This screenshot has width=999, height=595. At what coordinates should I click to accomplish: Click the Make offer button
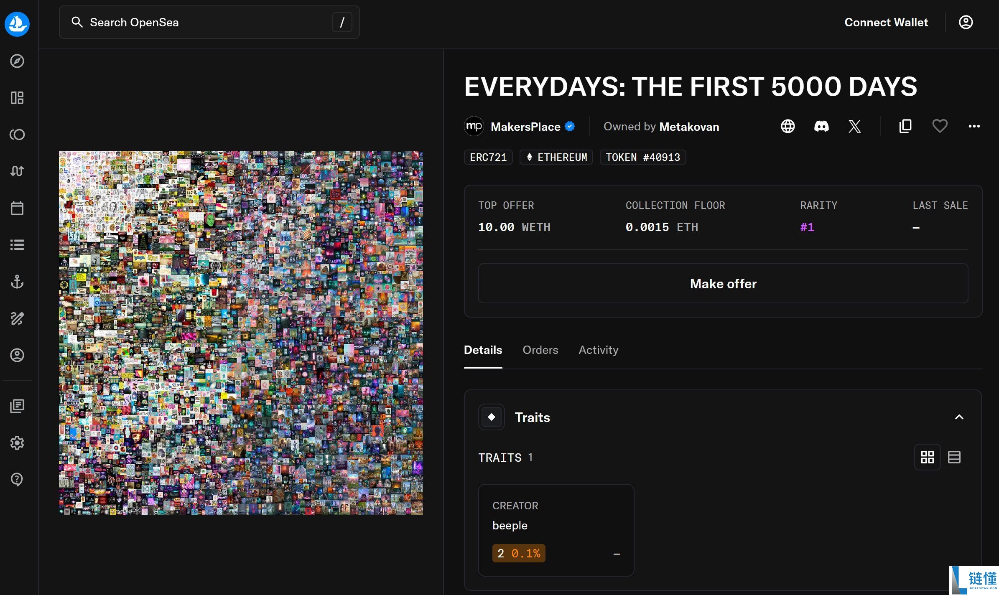[723, 283]
